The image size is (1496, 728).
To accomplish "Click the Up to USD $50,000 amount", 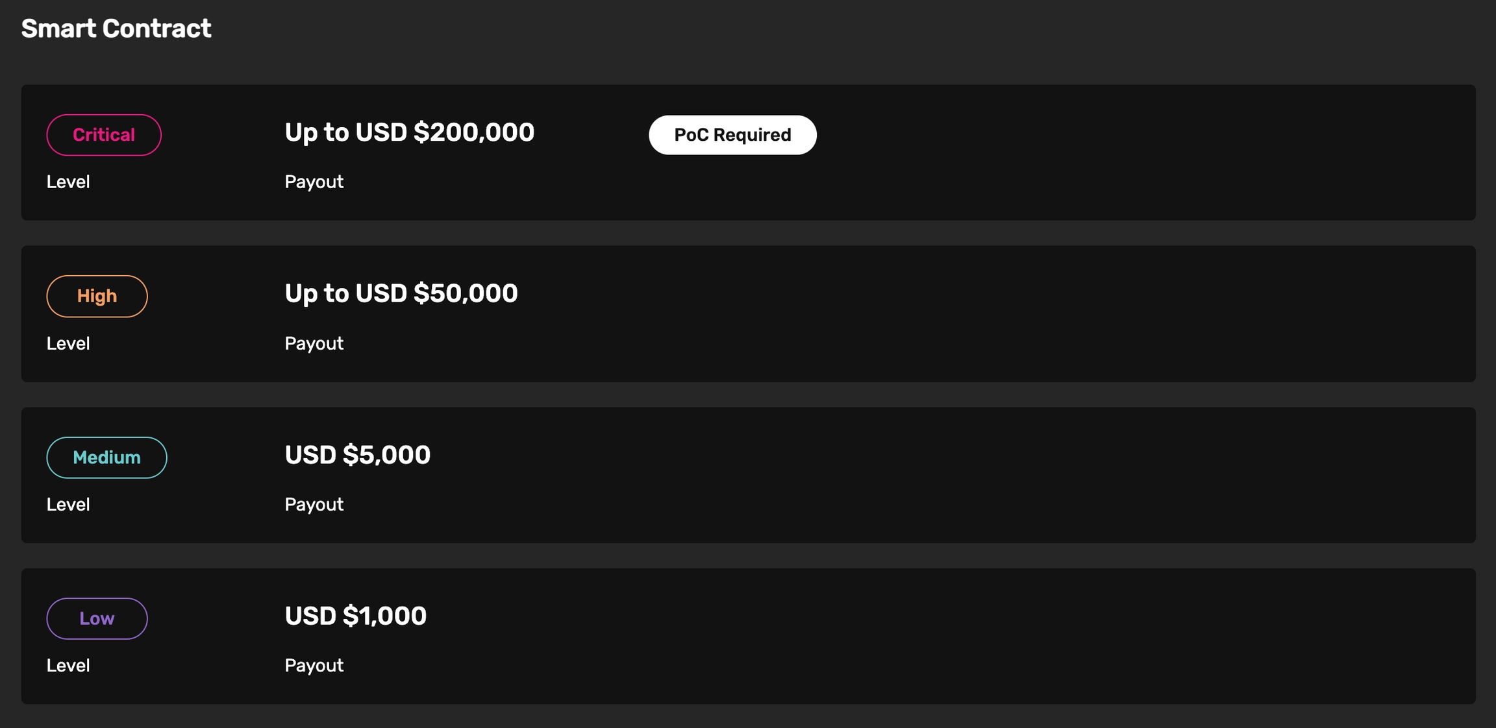I will [401, 293].
